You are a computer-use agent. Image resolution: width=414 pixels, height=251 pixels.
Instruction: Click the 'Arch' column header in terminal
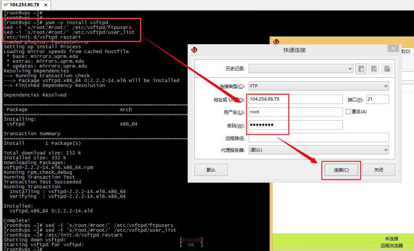tap(126, 109)
